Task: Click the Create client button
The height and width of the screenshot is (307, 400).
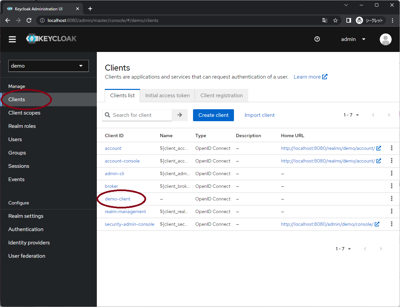Action: 213,115
